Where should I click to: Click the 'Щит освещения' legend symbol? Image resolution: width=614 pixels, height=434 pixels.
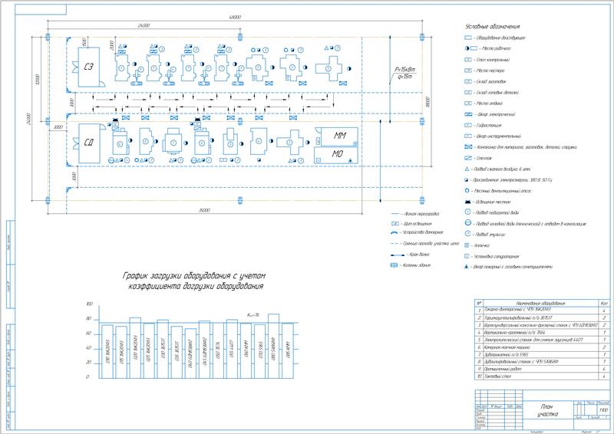pyautogui.click(x=395, y=224)
